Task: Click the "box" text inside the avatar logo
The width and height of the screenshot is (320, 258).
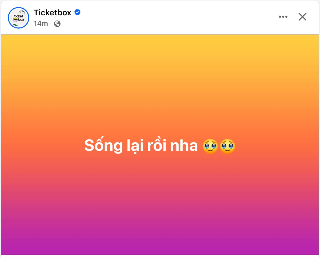Action: pos(21,20)
